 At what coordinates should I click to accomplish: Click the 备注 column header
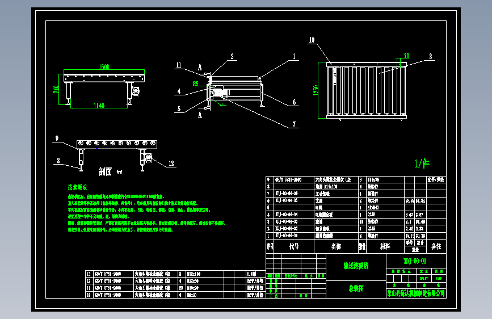click(436, 246)
